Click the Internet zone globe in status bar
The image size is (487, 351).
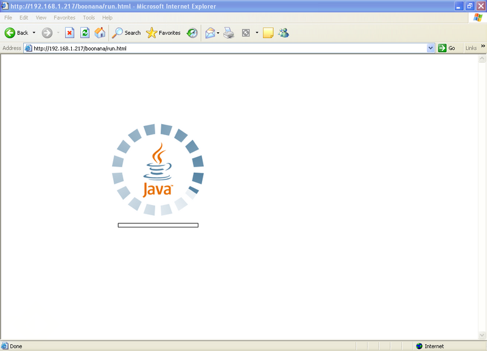click(x=419, y=346)
